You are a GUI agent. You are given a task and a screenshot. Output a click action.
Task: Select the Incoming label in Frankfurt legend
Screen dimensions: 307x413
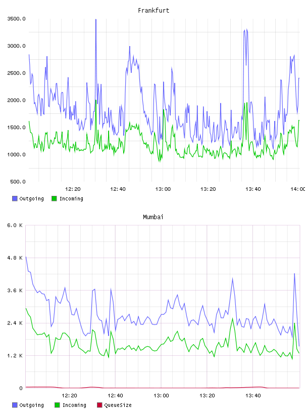[x=71, y=199]
